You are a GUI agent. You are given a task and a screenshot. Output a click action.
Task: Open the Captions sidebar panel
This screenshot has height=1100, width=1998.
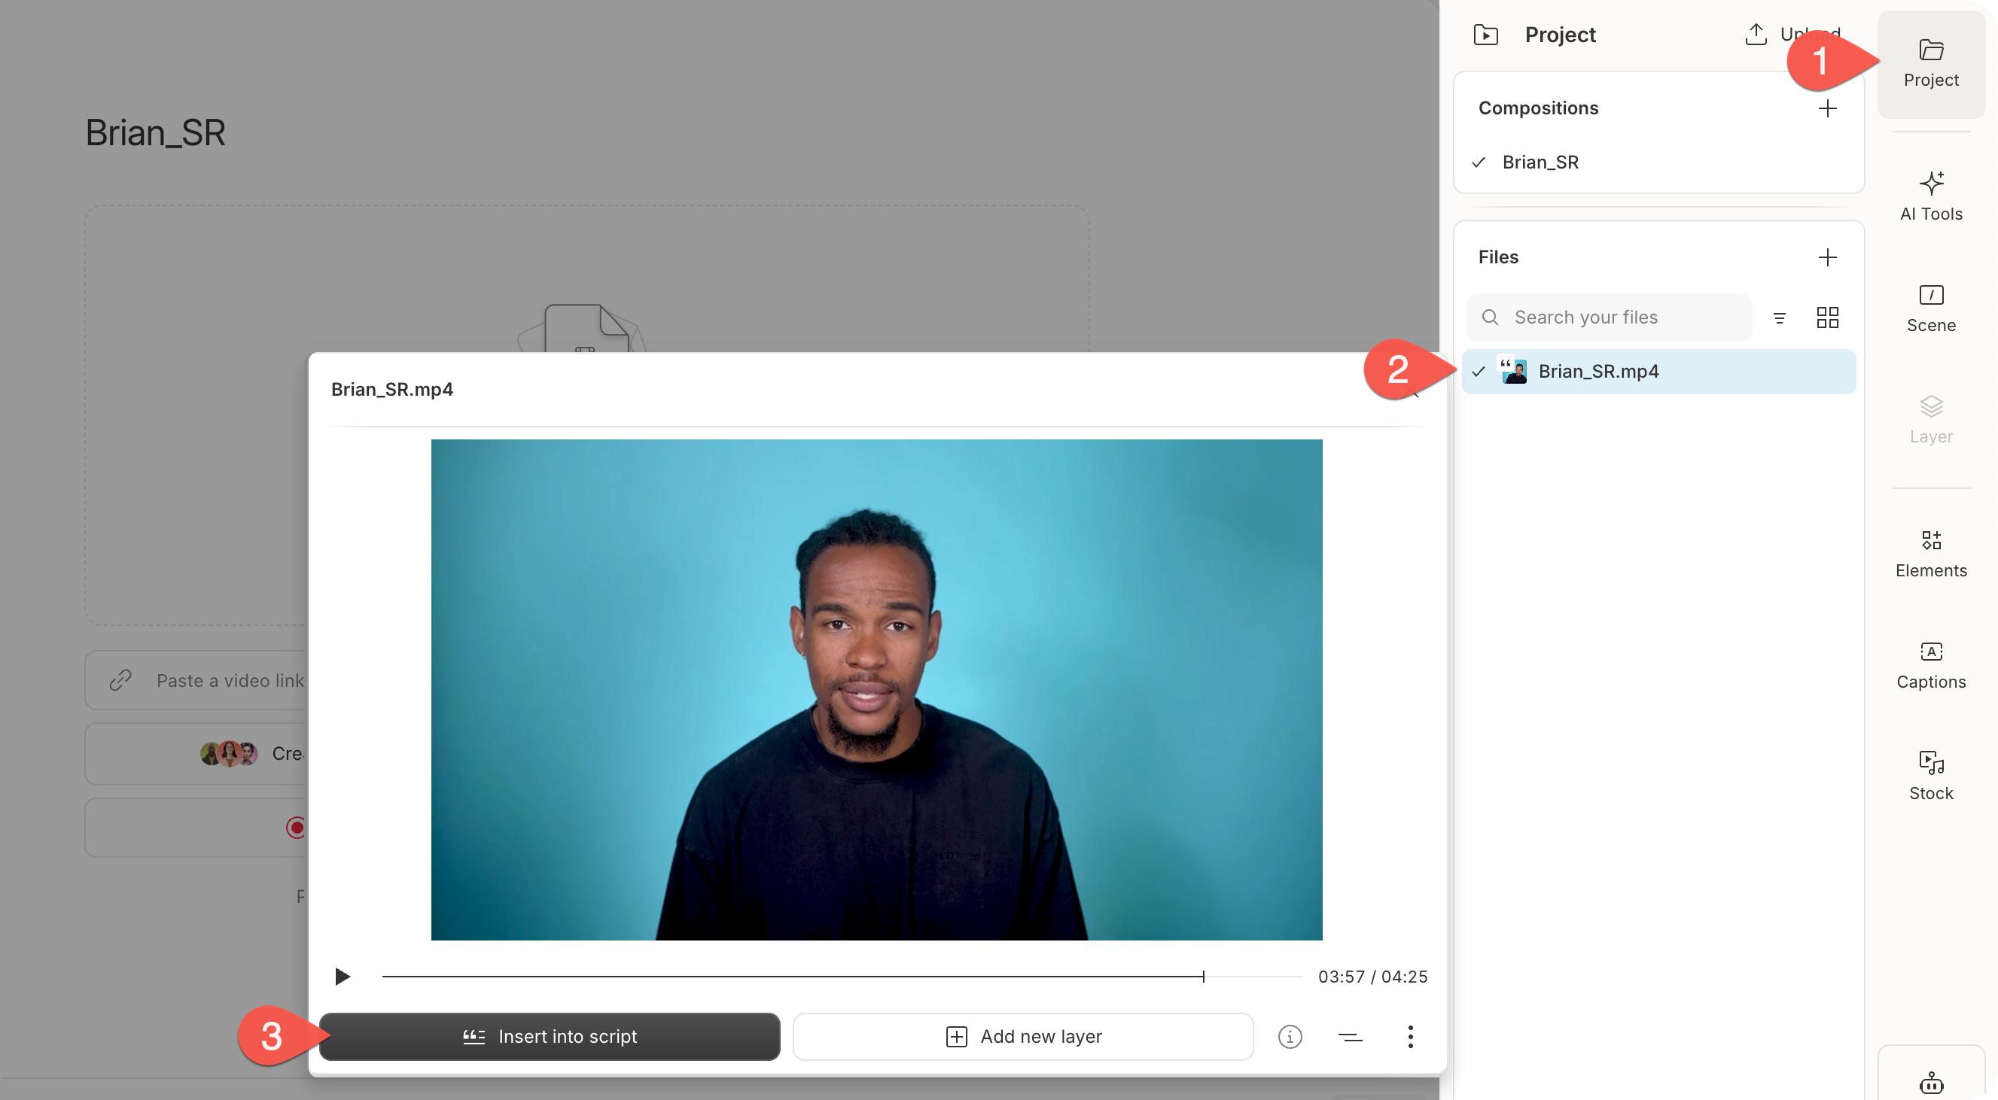coord(1930,665)
